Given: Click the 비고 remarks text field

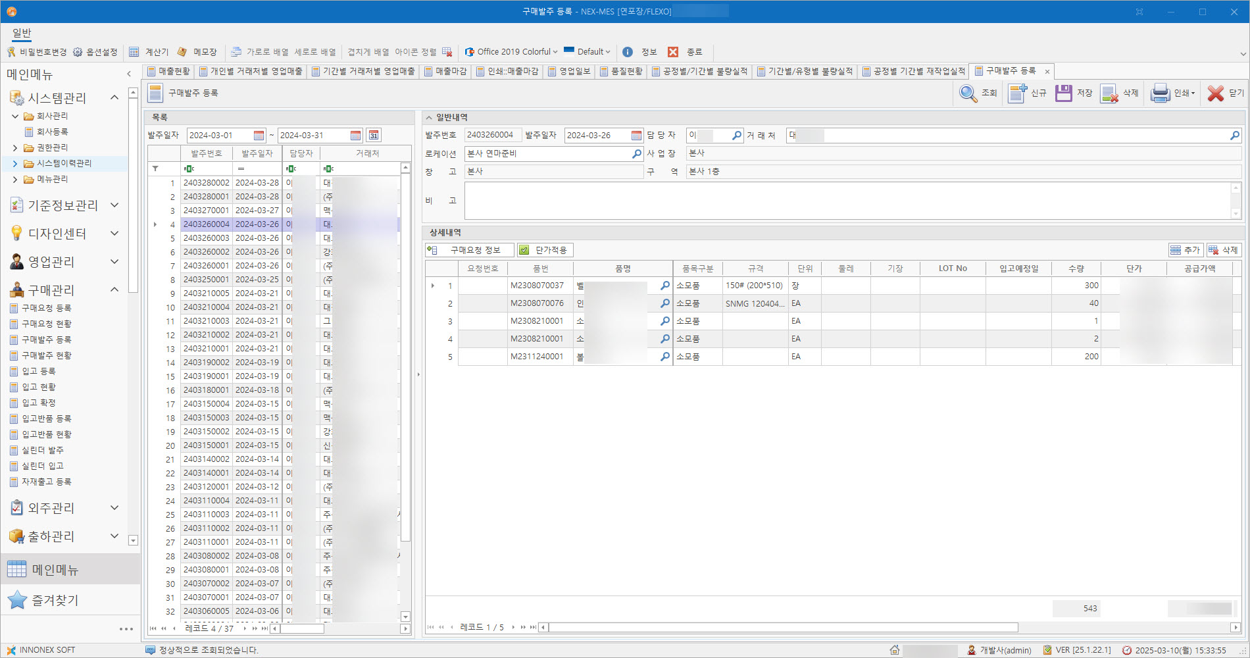Looking at the screenshot, I should pos(847,201).
